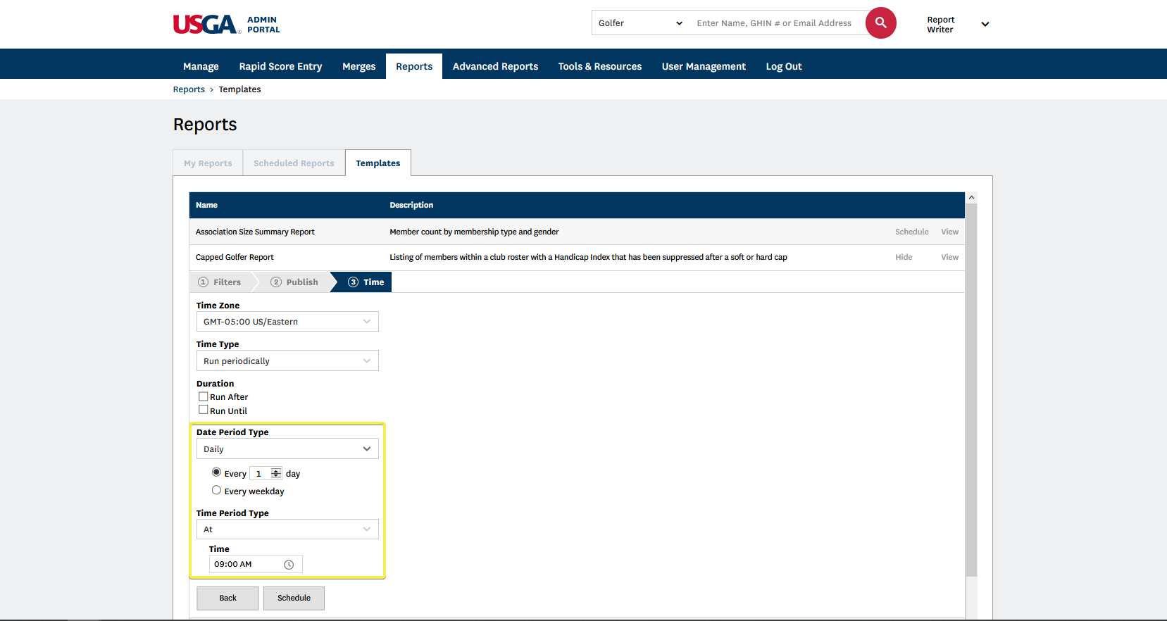Click the USGA Admin Portal logo
Screen dimensions: 1167x621
(227, 25)
